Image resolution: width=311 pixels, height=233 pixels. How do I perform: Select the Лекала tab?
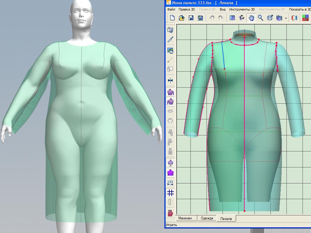coord(226,218)
